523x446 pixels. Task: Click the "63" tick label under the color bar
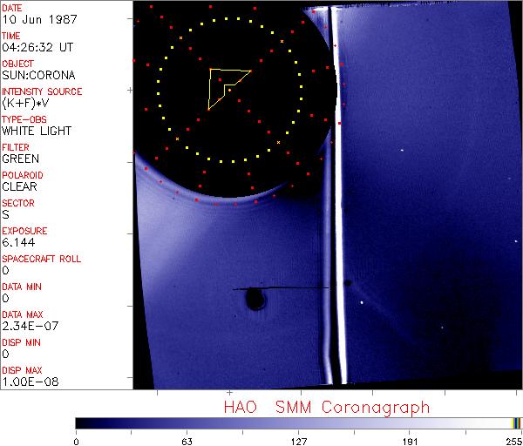point(186,440)
